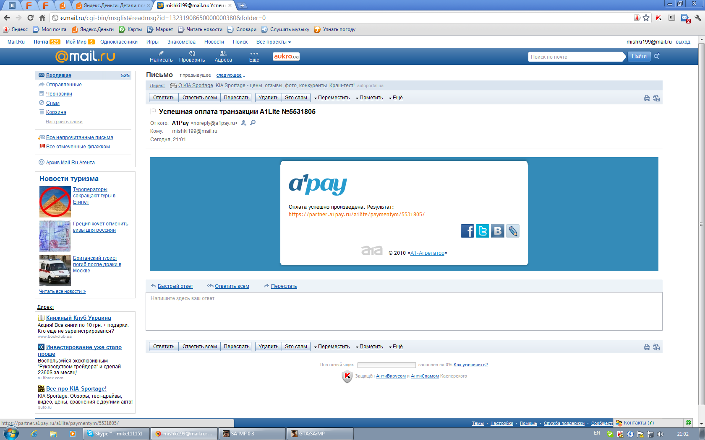Click the LiveJournal pencil share icon
The image size is (705, 440).
pos(513,231)
